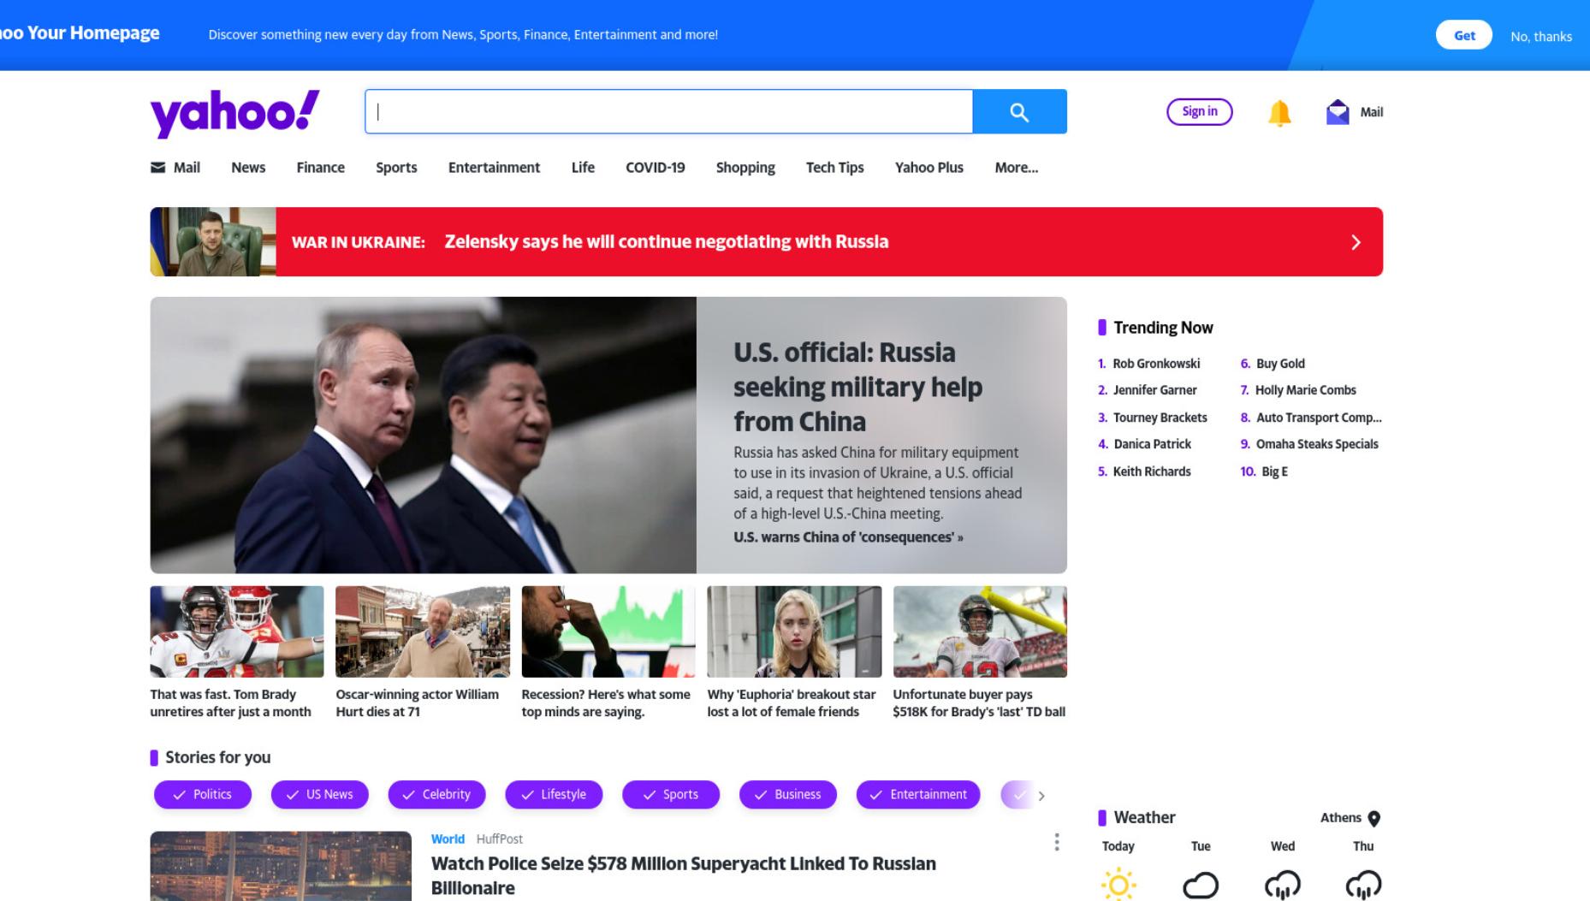Open the Sports navigation item

pyautogui.click(x=396, y=168)
